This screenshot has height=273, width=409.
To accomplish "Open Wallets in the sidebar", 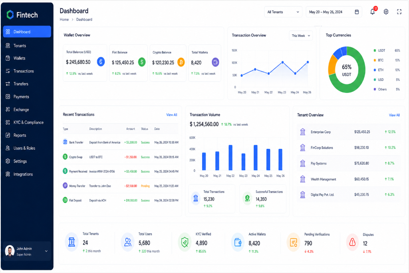I will tap(27, 58).
